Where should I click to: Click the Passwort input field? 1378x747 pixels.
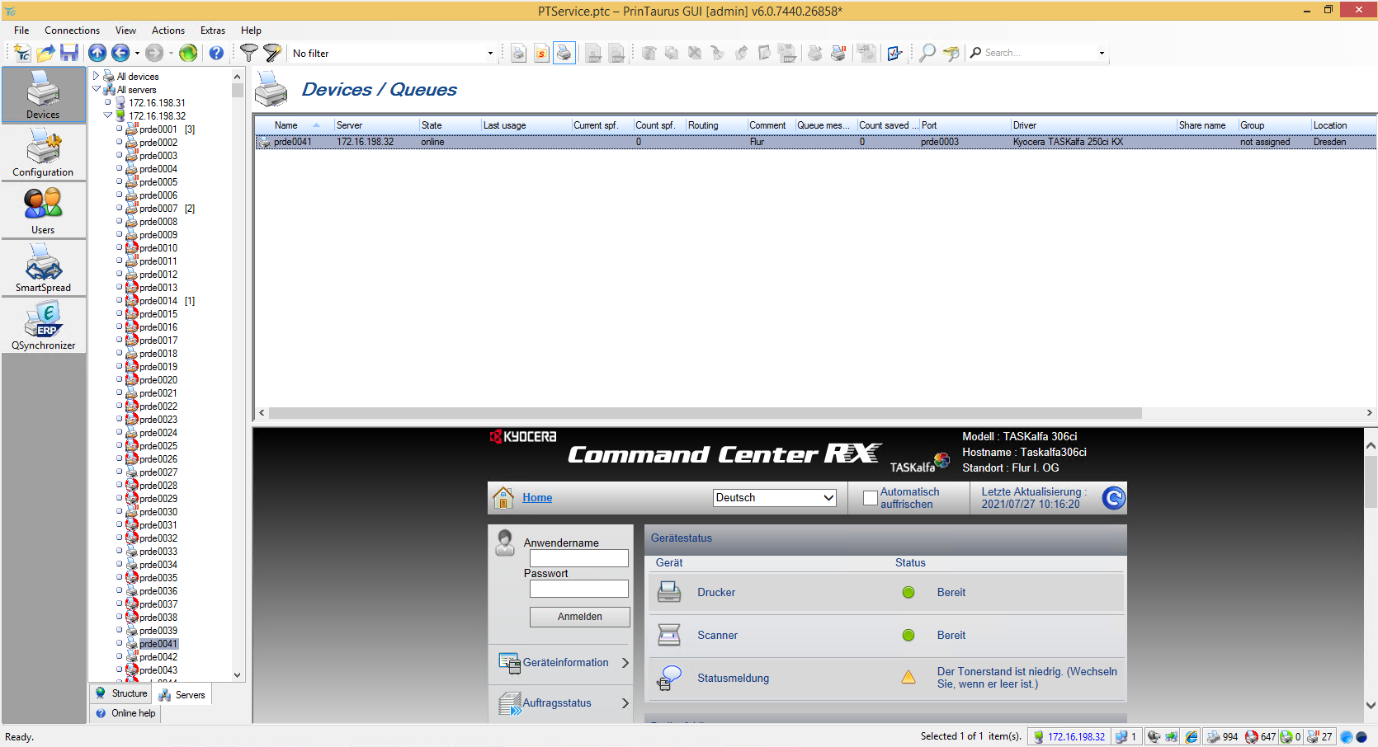578,589
